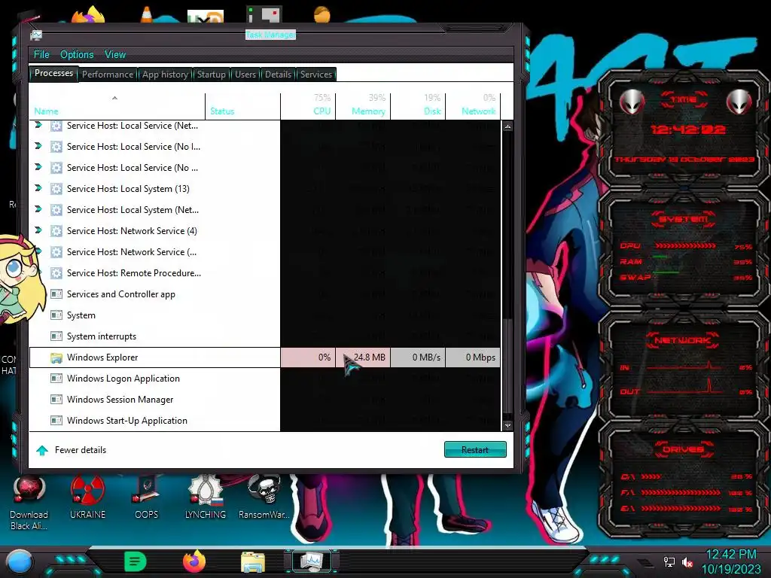Viewport: 771px width, 578px height.
Task: Click the Fewer details link
Action: (81, 450)
